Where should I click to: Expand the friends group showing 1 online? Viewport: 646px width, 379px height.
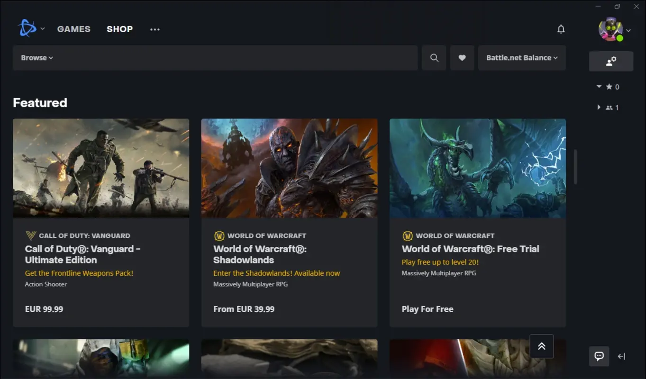coord(599,107)
